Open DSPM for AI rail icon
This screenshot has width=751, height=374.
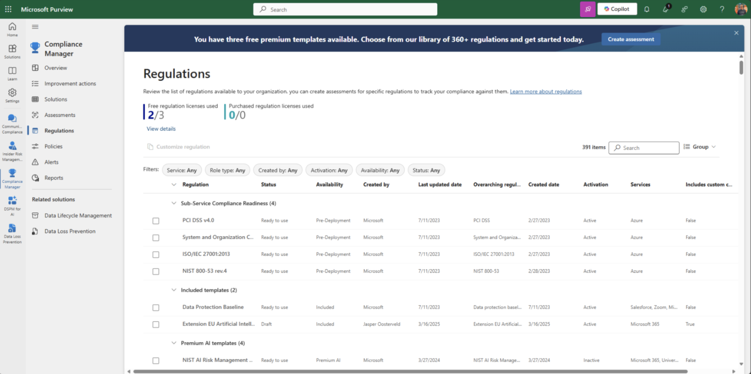tap(12, 206)
